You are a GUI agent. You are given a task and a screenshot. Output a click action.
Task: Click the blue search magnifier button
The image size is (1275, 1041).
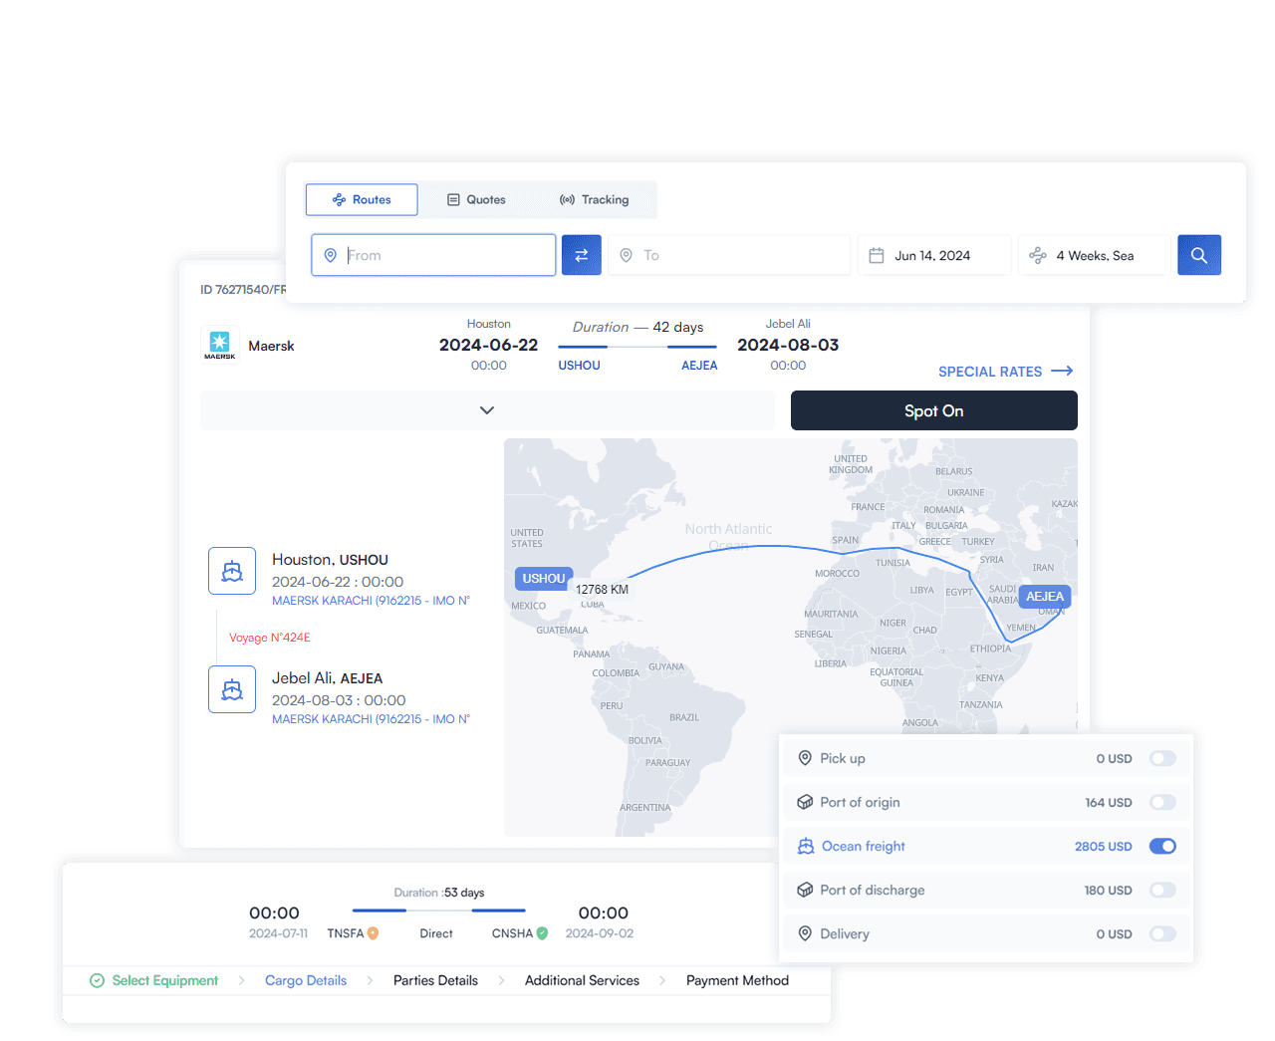pos(1198,255)
